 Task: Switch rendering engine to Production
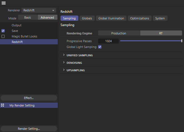coord(119,33)
